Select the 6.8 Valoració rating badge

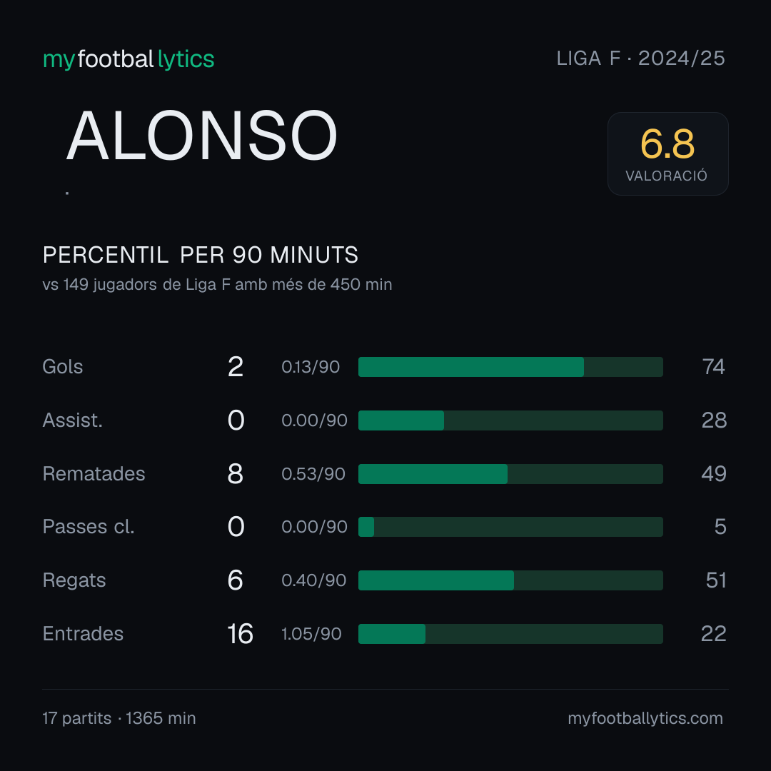tap(667, 154)
